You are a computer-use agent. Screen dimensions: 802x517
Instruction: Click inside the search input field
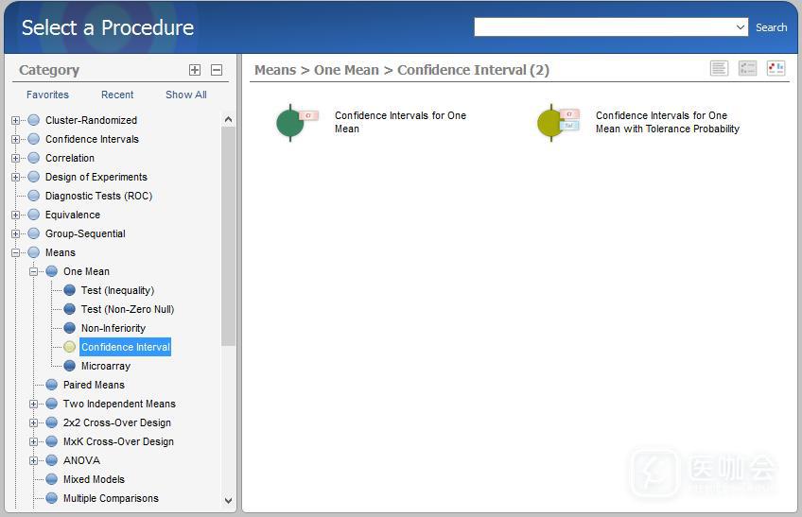point(603,27)
